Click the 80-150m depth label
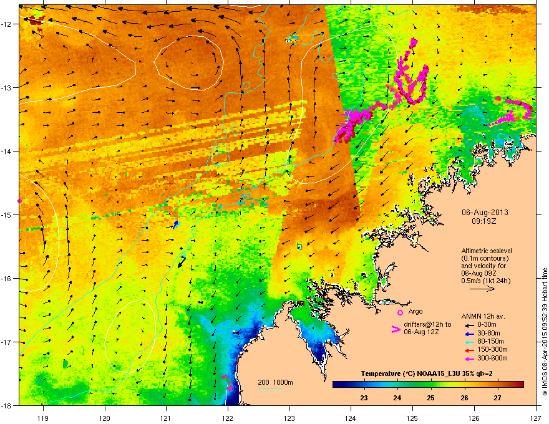Screen dimensions: 549x424 tap(490, 341)
